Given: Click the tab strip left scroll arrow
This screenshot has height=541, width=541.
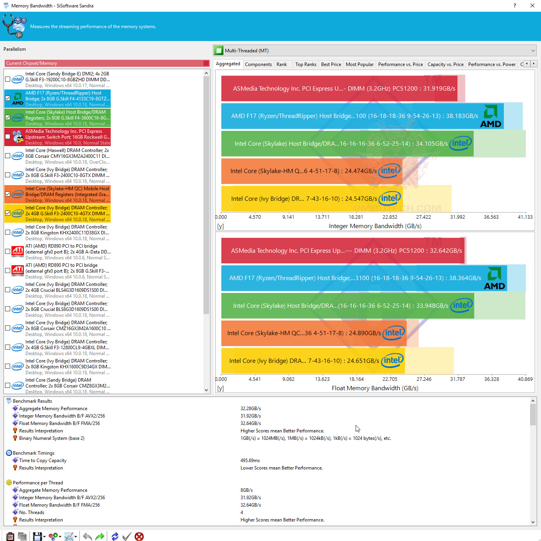Looking at the screenshot, I should pos(527,64).
